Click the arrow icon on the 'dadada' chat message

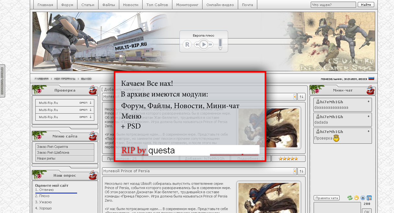(x=368, y=117)
